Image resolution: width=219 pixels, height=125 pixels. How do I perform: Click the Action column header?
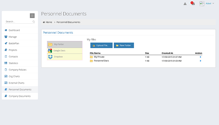[199, 53]
